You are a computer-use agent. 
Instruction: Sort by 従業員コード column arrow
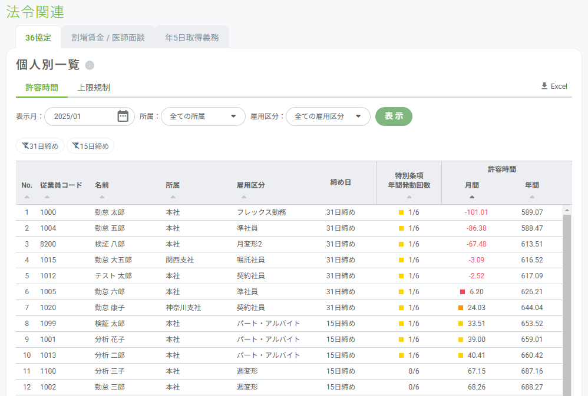[47, 197]
